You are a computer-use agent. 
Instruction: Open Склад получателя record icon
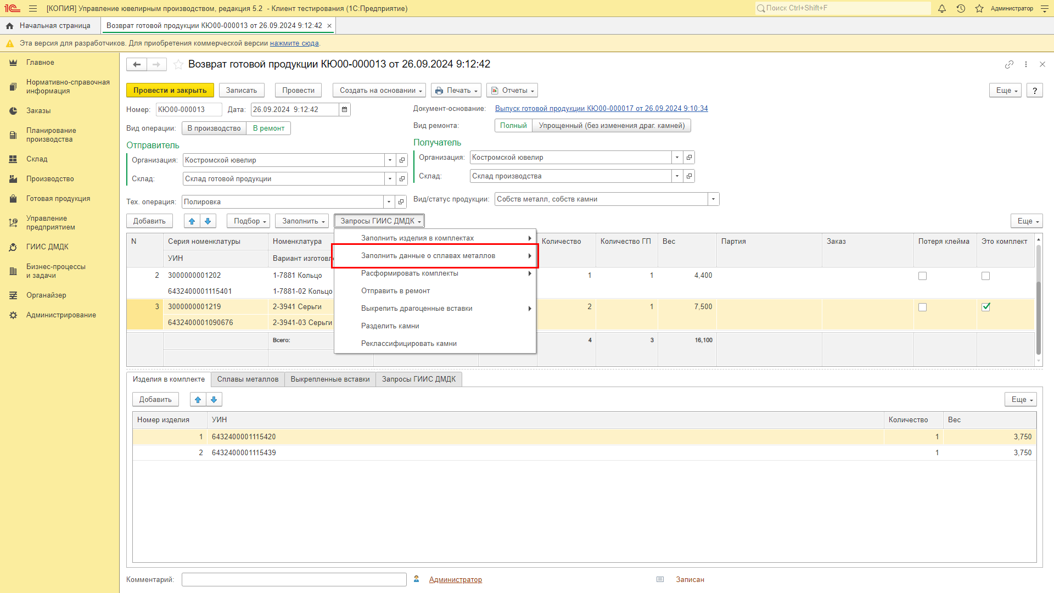(689, 176)
